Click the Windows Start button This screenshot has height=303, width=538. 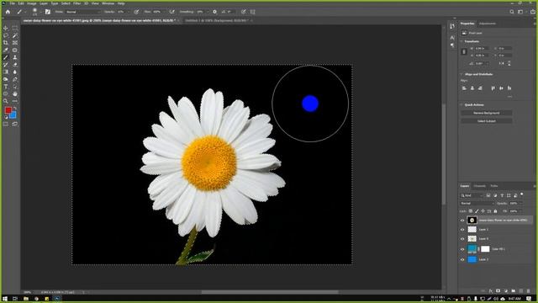[5, 299]
